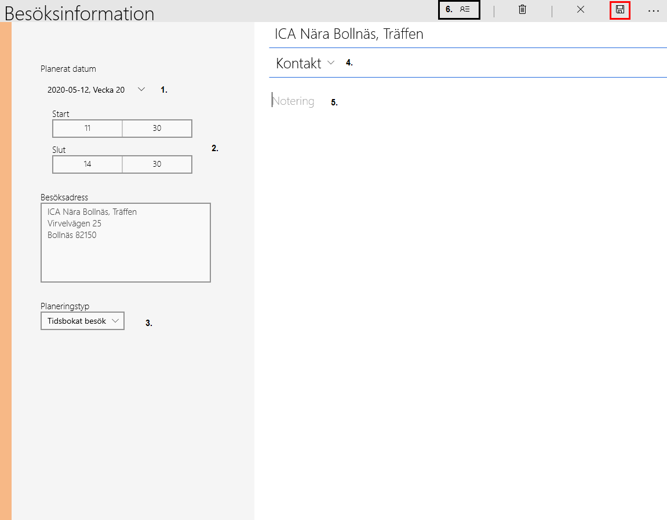Close the visit with the X icon
Viewport: 667px width, 520px height.
[x=580, y=9]
